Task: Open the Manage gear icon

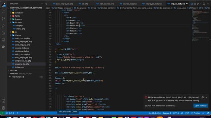Action: [4, 108]
